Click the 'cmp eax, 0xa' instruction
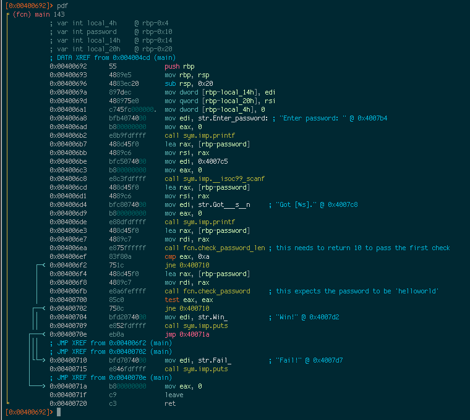The width and height of the screenshot is (470, 420). [187, 257]
